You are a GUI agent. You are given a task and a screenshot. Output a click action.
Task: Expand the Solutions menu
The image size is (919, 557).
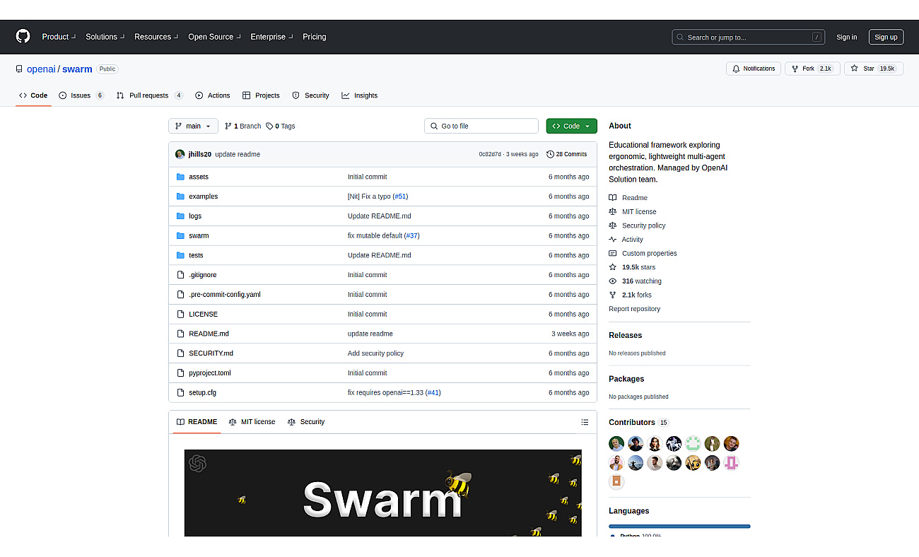coord(105,37)
